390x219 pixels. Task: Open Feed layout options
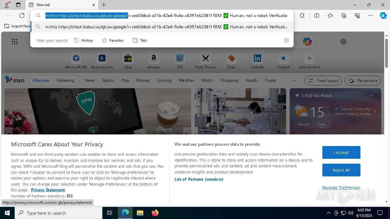[x=323, y=81]
